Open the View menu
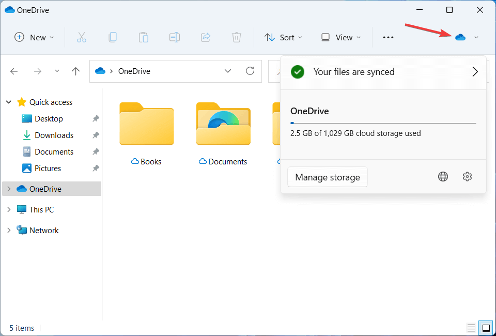 click(x=340, y=37)
